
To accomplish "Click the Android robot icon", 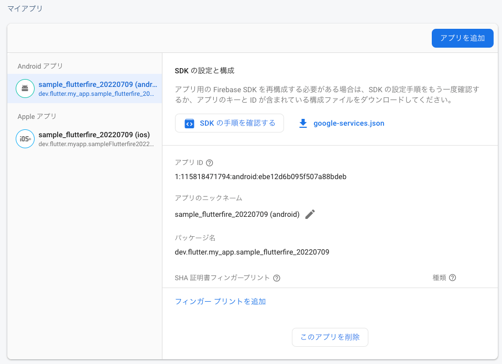I will (25, 89).
